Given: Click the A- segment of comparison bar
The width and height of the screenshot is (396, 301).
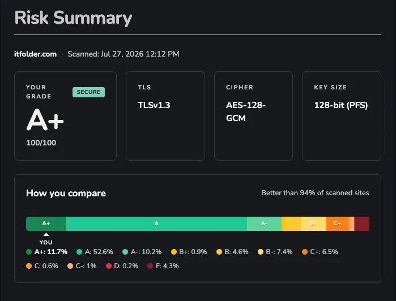Looking at the screenshot, I should pos(264,223).
